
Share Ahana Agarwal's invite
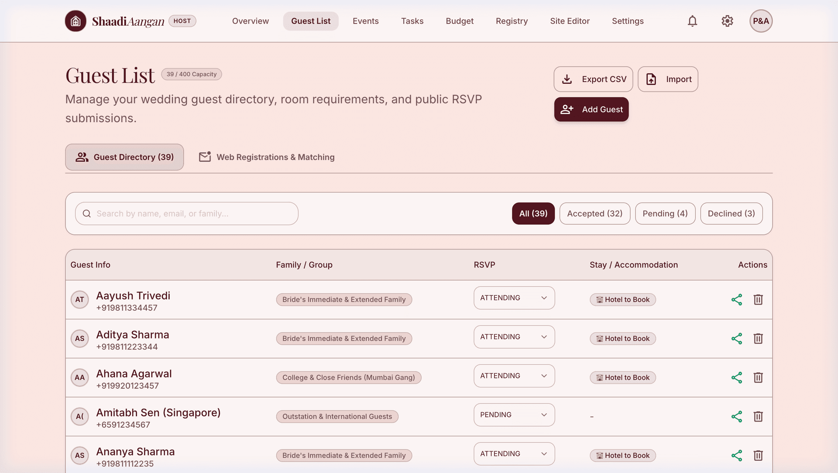coord(737,377)
